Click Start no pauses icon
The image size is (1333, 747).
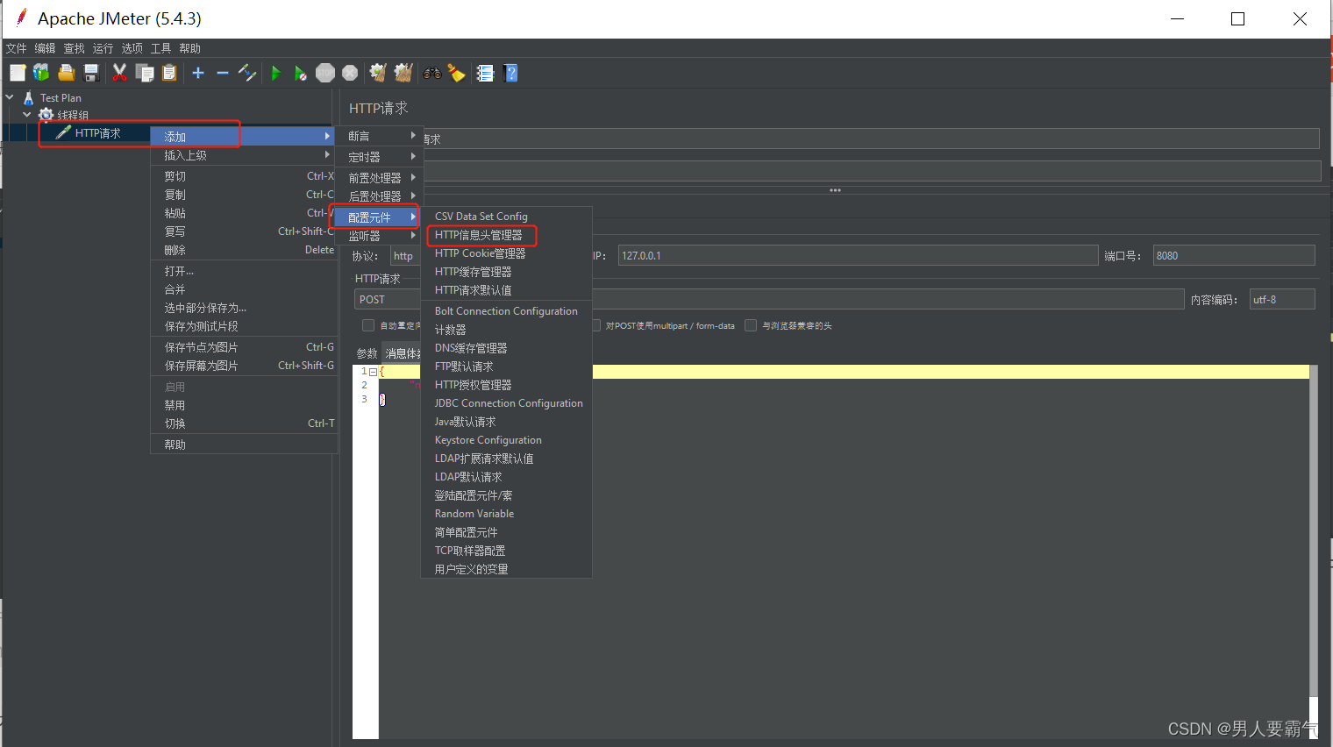[301, 73]
